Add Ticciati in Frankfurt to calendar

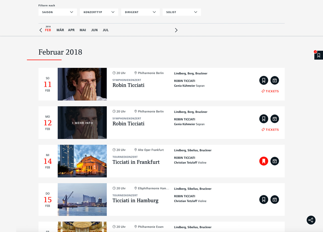point(275,161)
